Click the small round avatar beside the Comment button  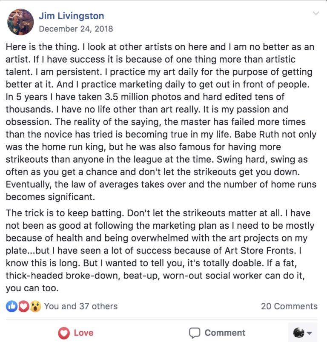click(298, 333)
